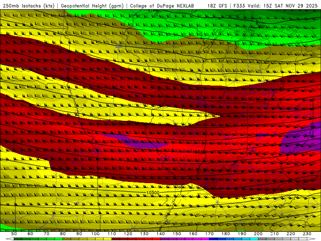Image resolution: width=321 pixels, height=241 pixels.
Task: Click the 50 value on the color scale
Action: click(14, 234)
